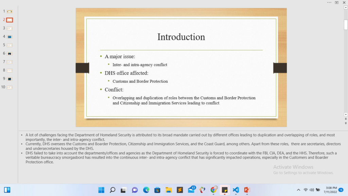Click the Ribbon Display Options icon
Screen dimensions: 348x196
336,2
